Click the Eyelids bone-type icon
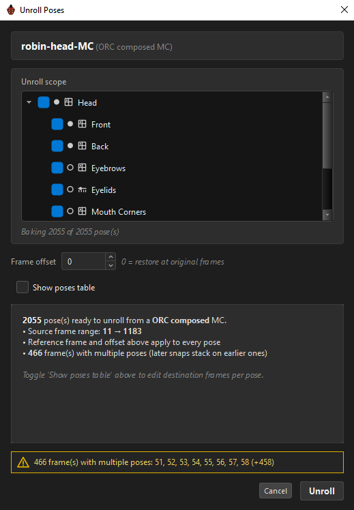354x510 pixels. pos(82,190)
